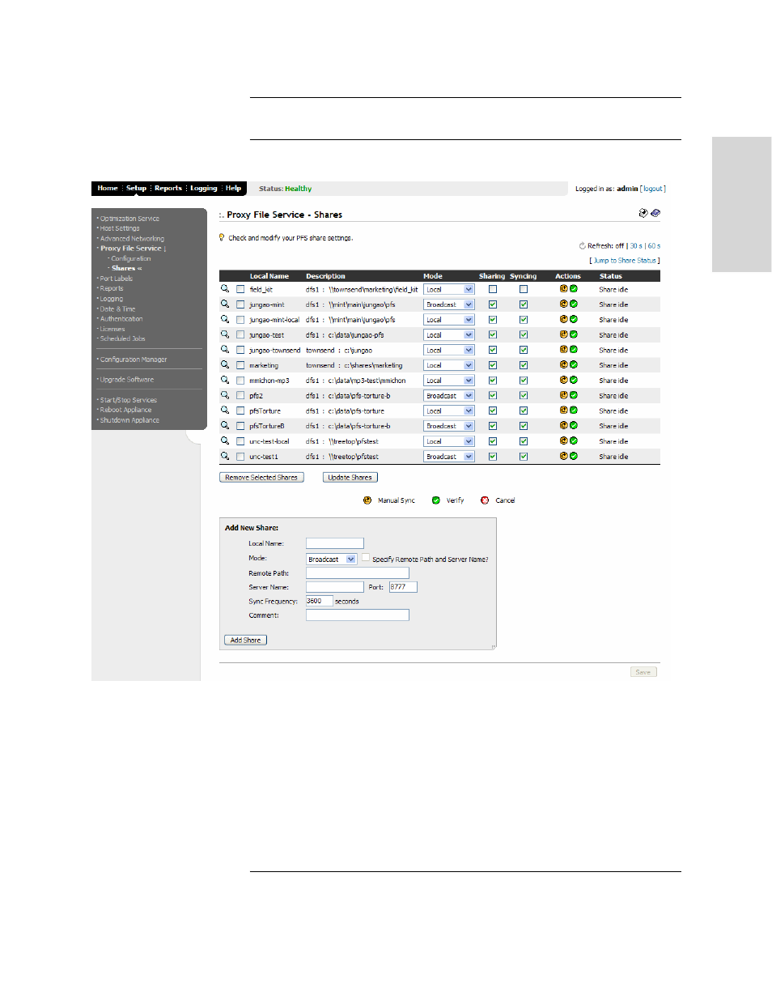Select the marketing share checkbox
The image size is (772, 1000).
(x=240, y=365)
